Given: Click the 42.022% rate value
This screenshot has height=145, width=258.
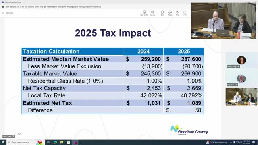Looking at the screenshot, I should coord(151,95).
